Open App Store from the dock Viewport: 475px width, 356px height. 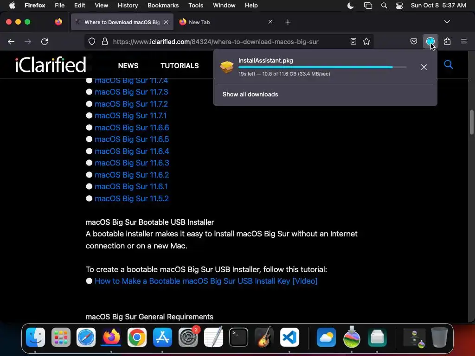(x=162, y=337)
